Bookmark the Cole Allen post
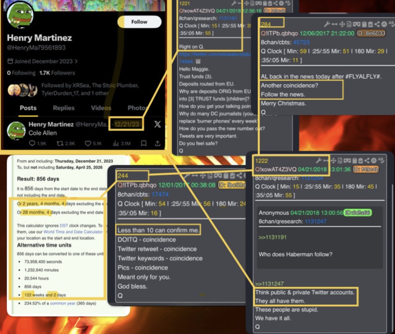Viewport: 395px width, 334px height. (x=144, y=144)
